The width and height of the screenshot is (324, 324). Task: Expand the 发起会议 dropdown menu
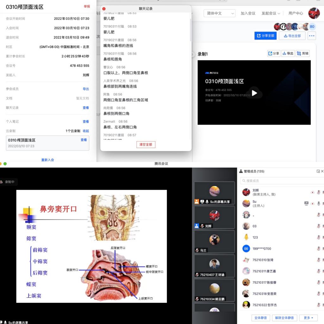click(271, 13)
